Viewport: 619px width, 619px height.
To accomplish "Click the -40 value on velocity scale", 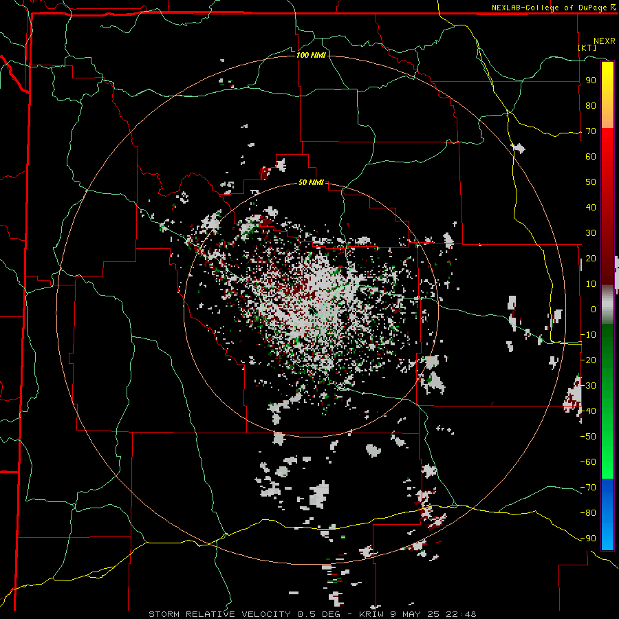I will coord(588,411).
